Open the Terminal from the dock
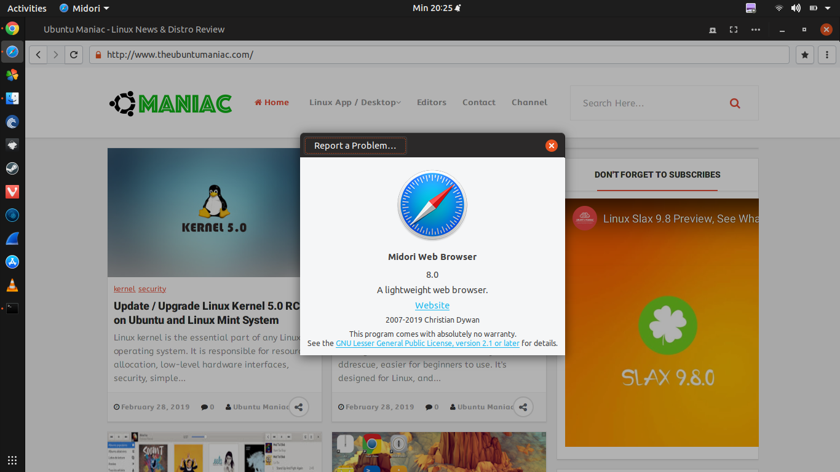This screenshot has height=472, width=840. click(x=12, y=309)
